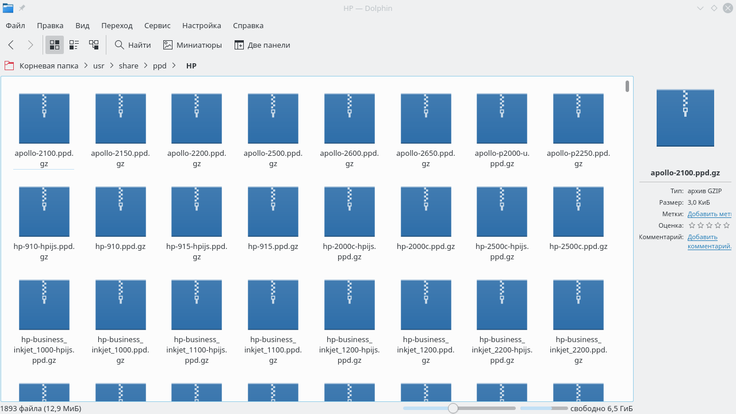
Task: Click Добавить метки link in info panel
Action: [x=710, y=214]
